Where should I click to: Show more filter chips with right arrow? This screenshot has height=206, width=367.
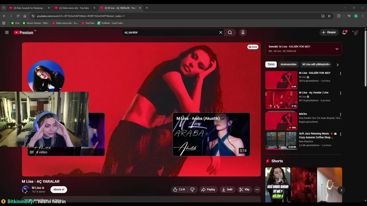click(337, 65)
